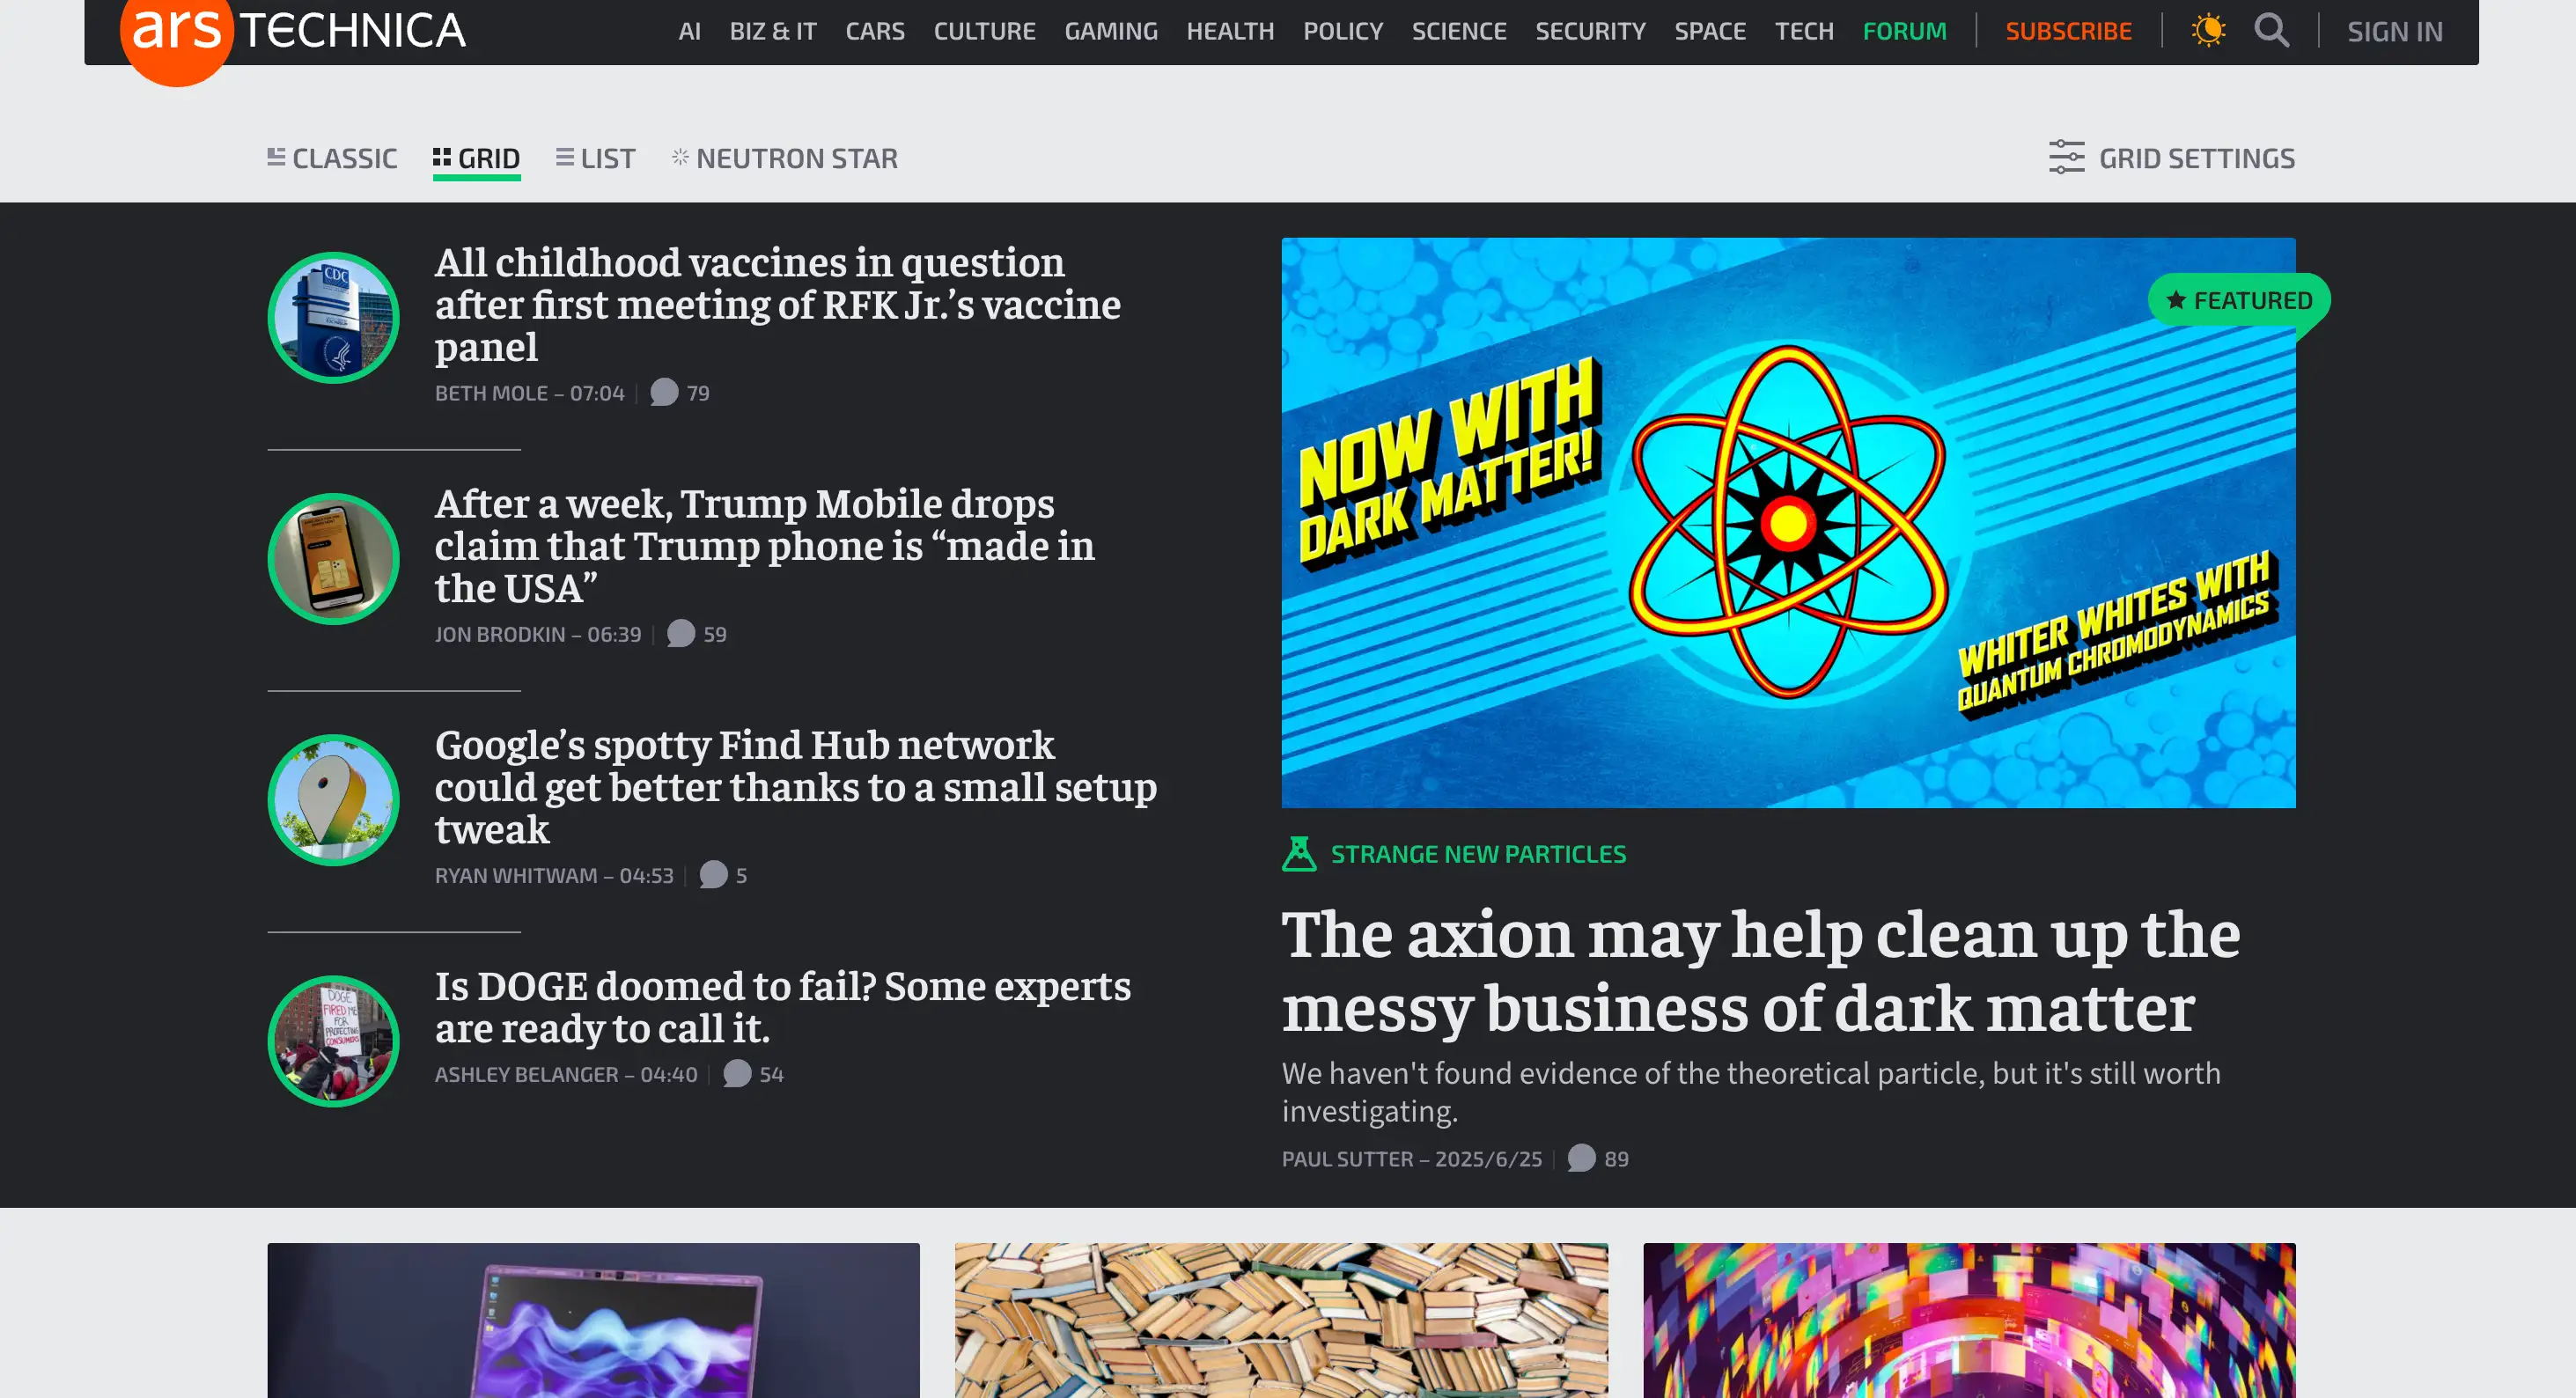Viewport: 2576px width, 1398px height.
Task: Toggle the light/dark theme sun icon
Action: (2208, 31)
